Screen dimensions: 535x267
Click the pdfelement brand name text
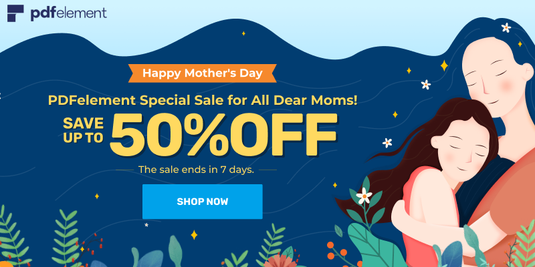pyautogui.click(x=68, y=13)
